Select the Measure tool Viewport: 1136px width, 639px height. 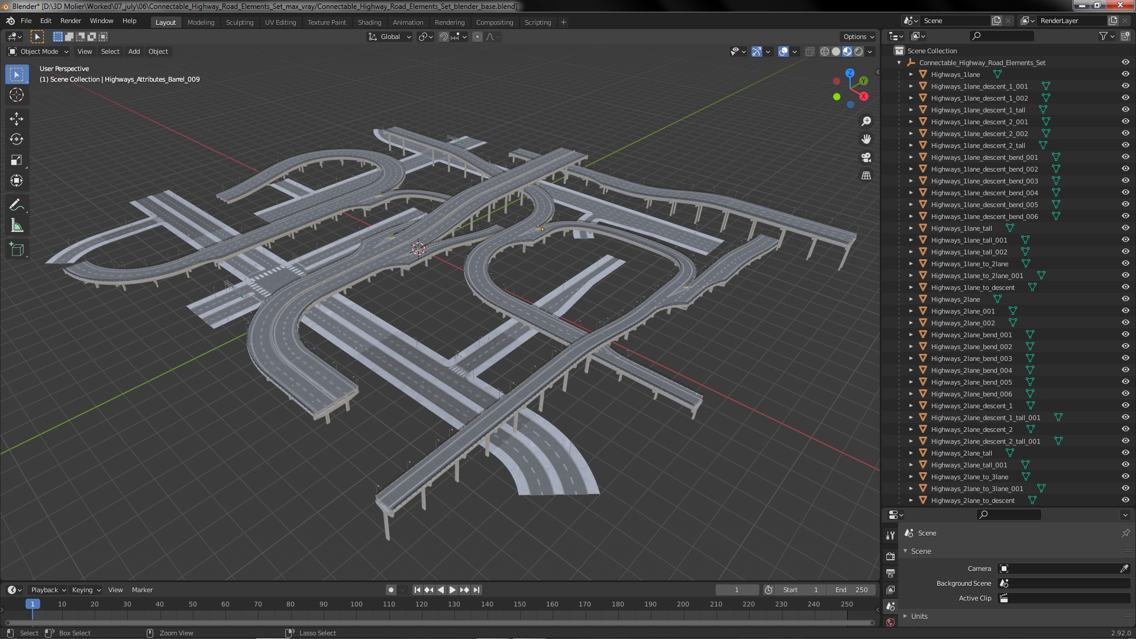point(17,226)
